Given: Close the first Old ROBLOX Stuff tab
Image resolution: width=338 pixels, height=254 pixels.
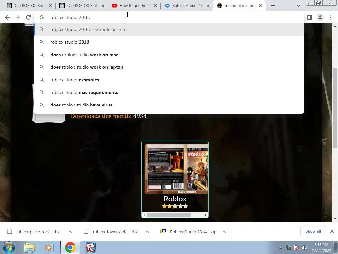Looking at the screenshot, I should (x=51, y=6).
